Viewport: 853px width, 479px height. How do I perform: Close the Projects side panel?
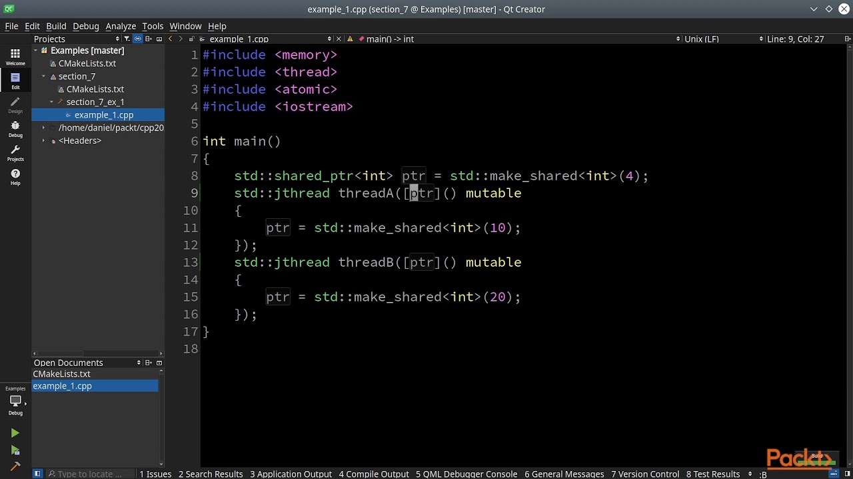pos(159,39)
